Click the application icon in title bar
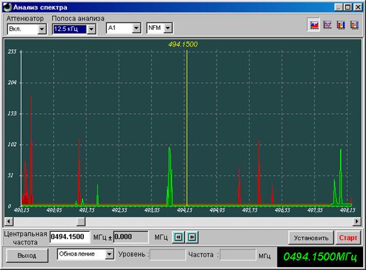This screenshot has width=366, height=270. point(7,7)
